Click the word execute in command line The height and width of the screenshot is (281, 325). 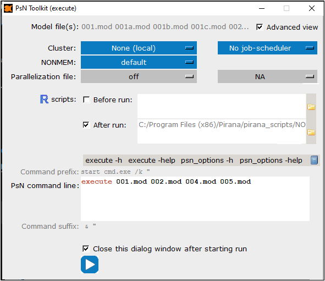[x=97, y=181]
